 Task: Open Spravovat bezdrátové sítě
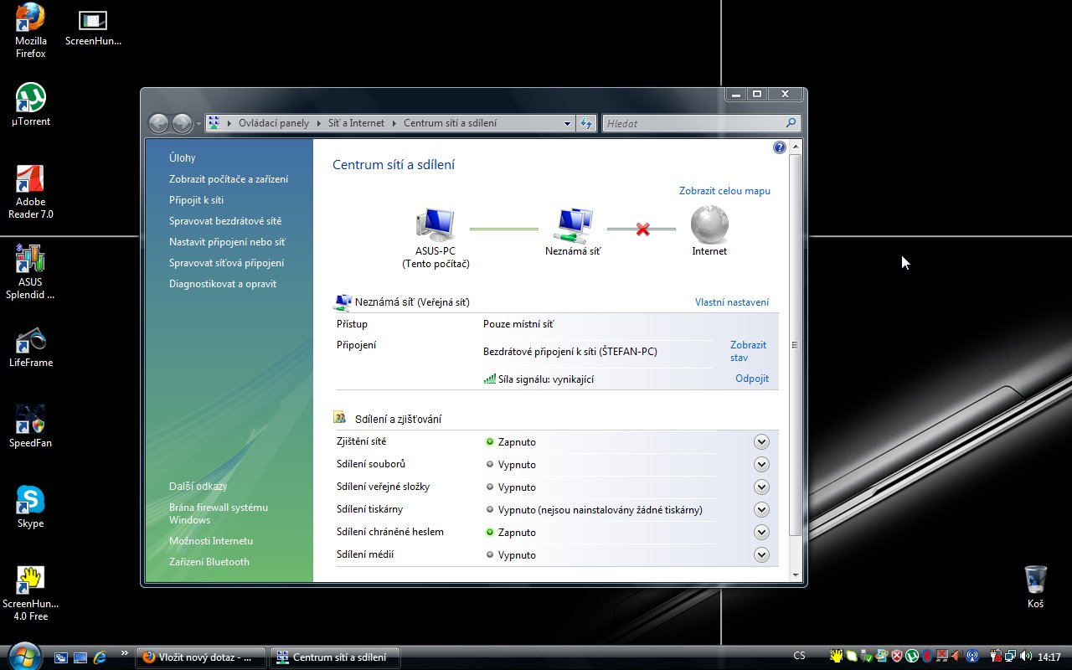[225, 221]
